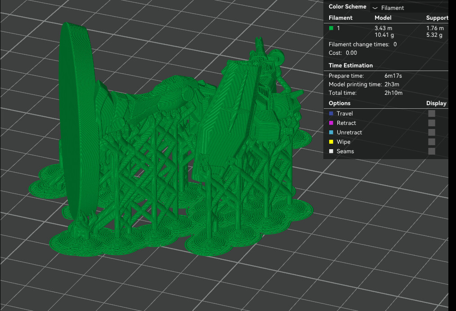Tick the Wipe display checkbox
The image size is (456, 311).
(x=432, y=142)
